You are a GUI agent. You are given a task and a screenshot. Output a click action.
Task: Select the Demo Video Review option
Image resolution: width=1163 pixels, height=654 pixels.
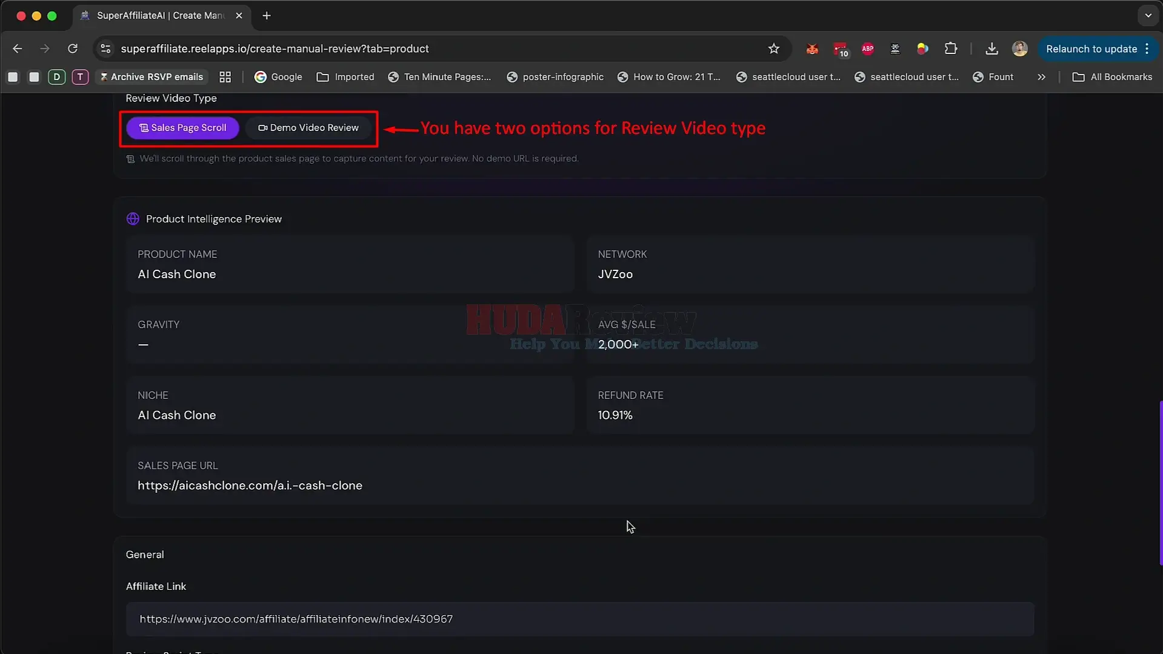(308, 128)
